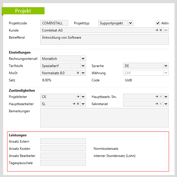
Task: Click the arrow icon in Sekretariat field
Action: click(156, 104)
